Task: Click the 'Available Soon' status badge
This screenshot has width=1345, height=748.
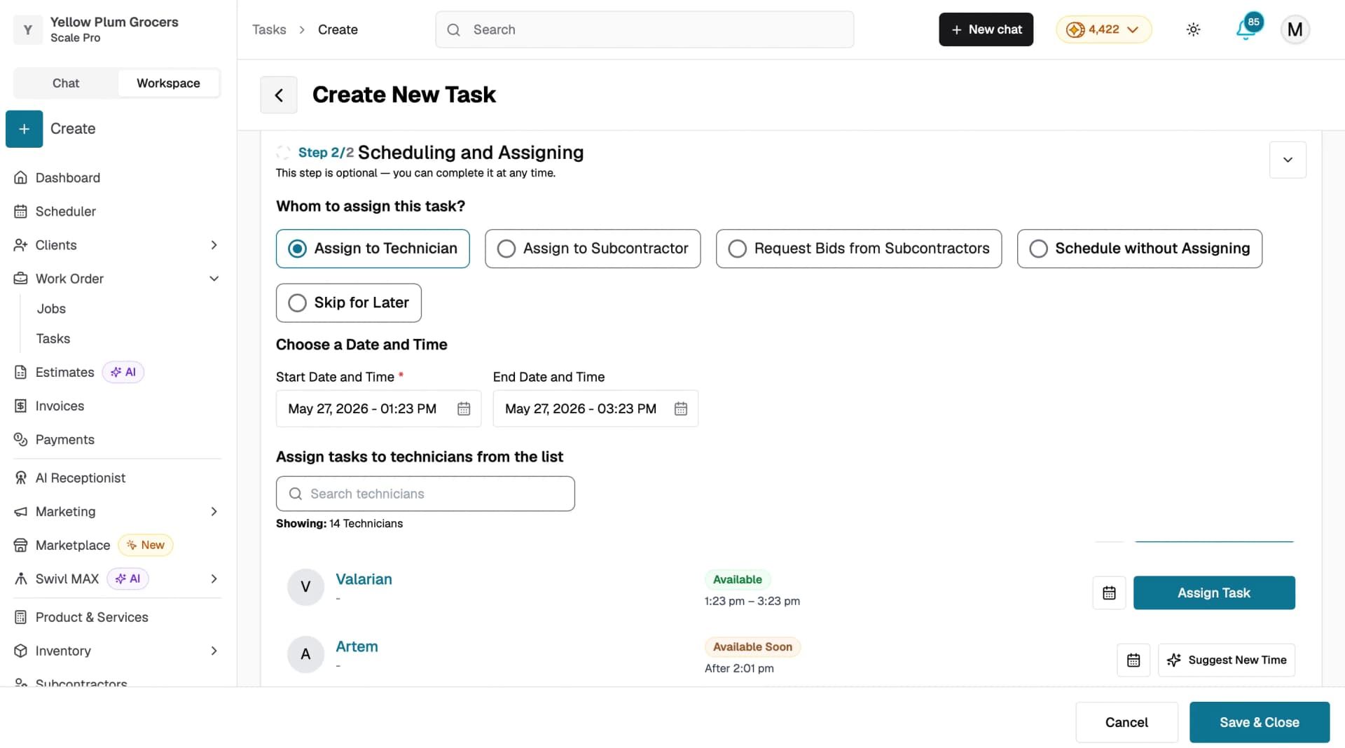Action: [752, 647]
